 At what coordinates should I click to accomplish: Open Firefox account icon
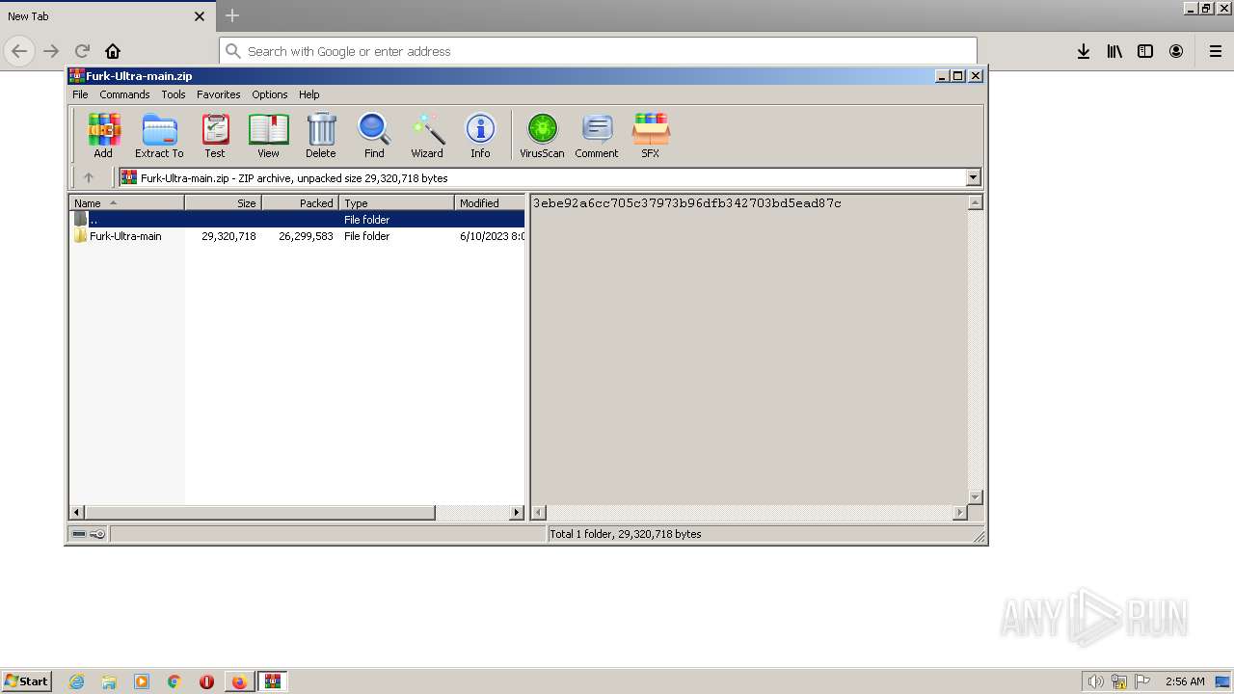(1176, 51)
